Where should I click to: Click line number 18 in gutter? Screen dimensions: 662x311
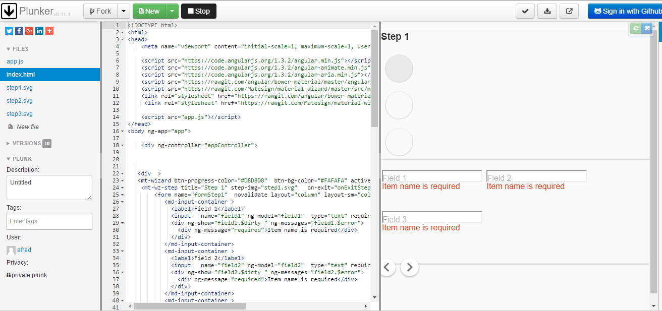click(x=116, y=145)
